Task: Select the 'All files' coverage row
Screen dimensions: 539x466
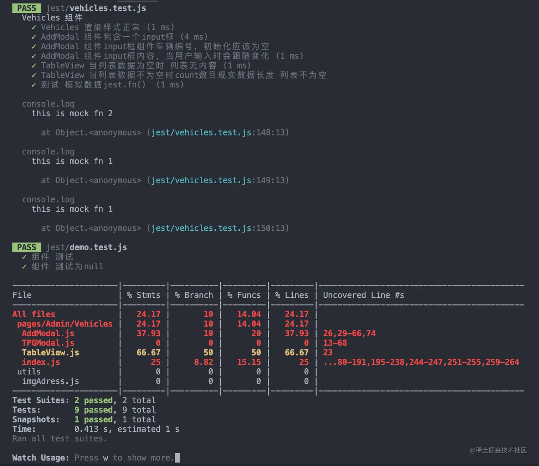Action: pyautogui.click(x=268, y=314)
